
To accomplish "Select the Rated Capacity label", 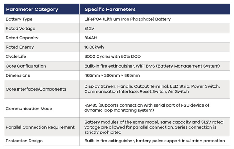I will click(22, 38).
